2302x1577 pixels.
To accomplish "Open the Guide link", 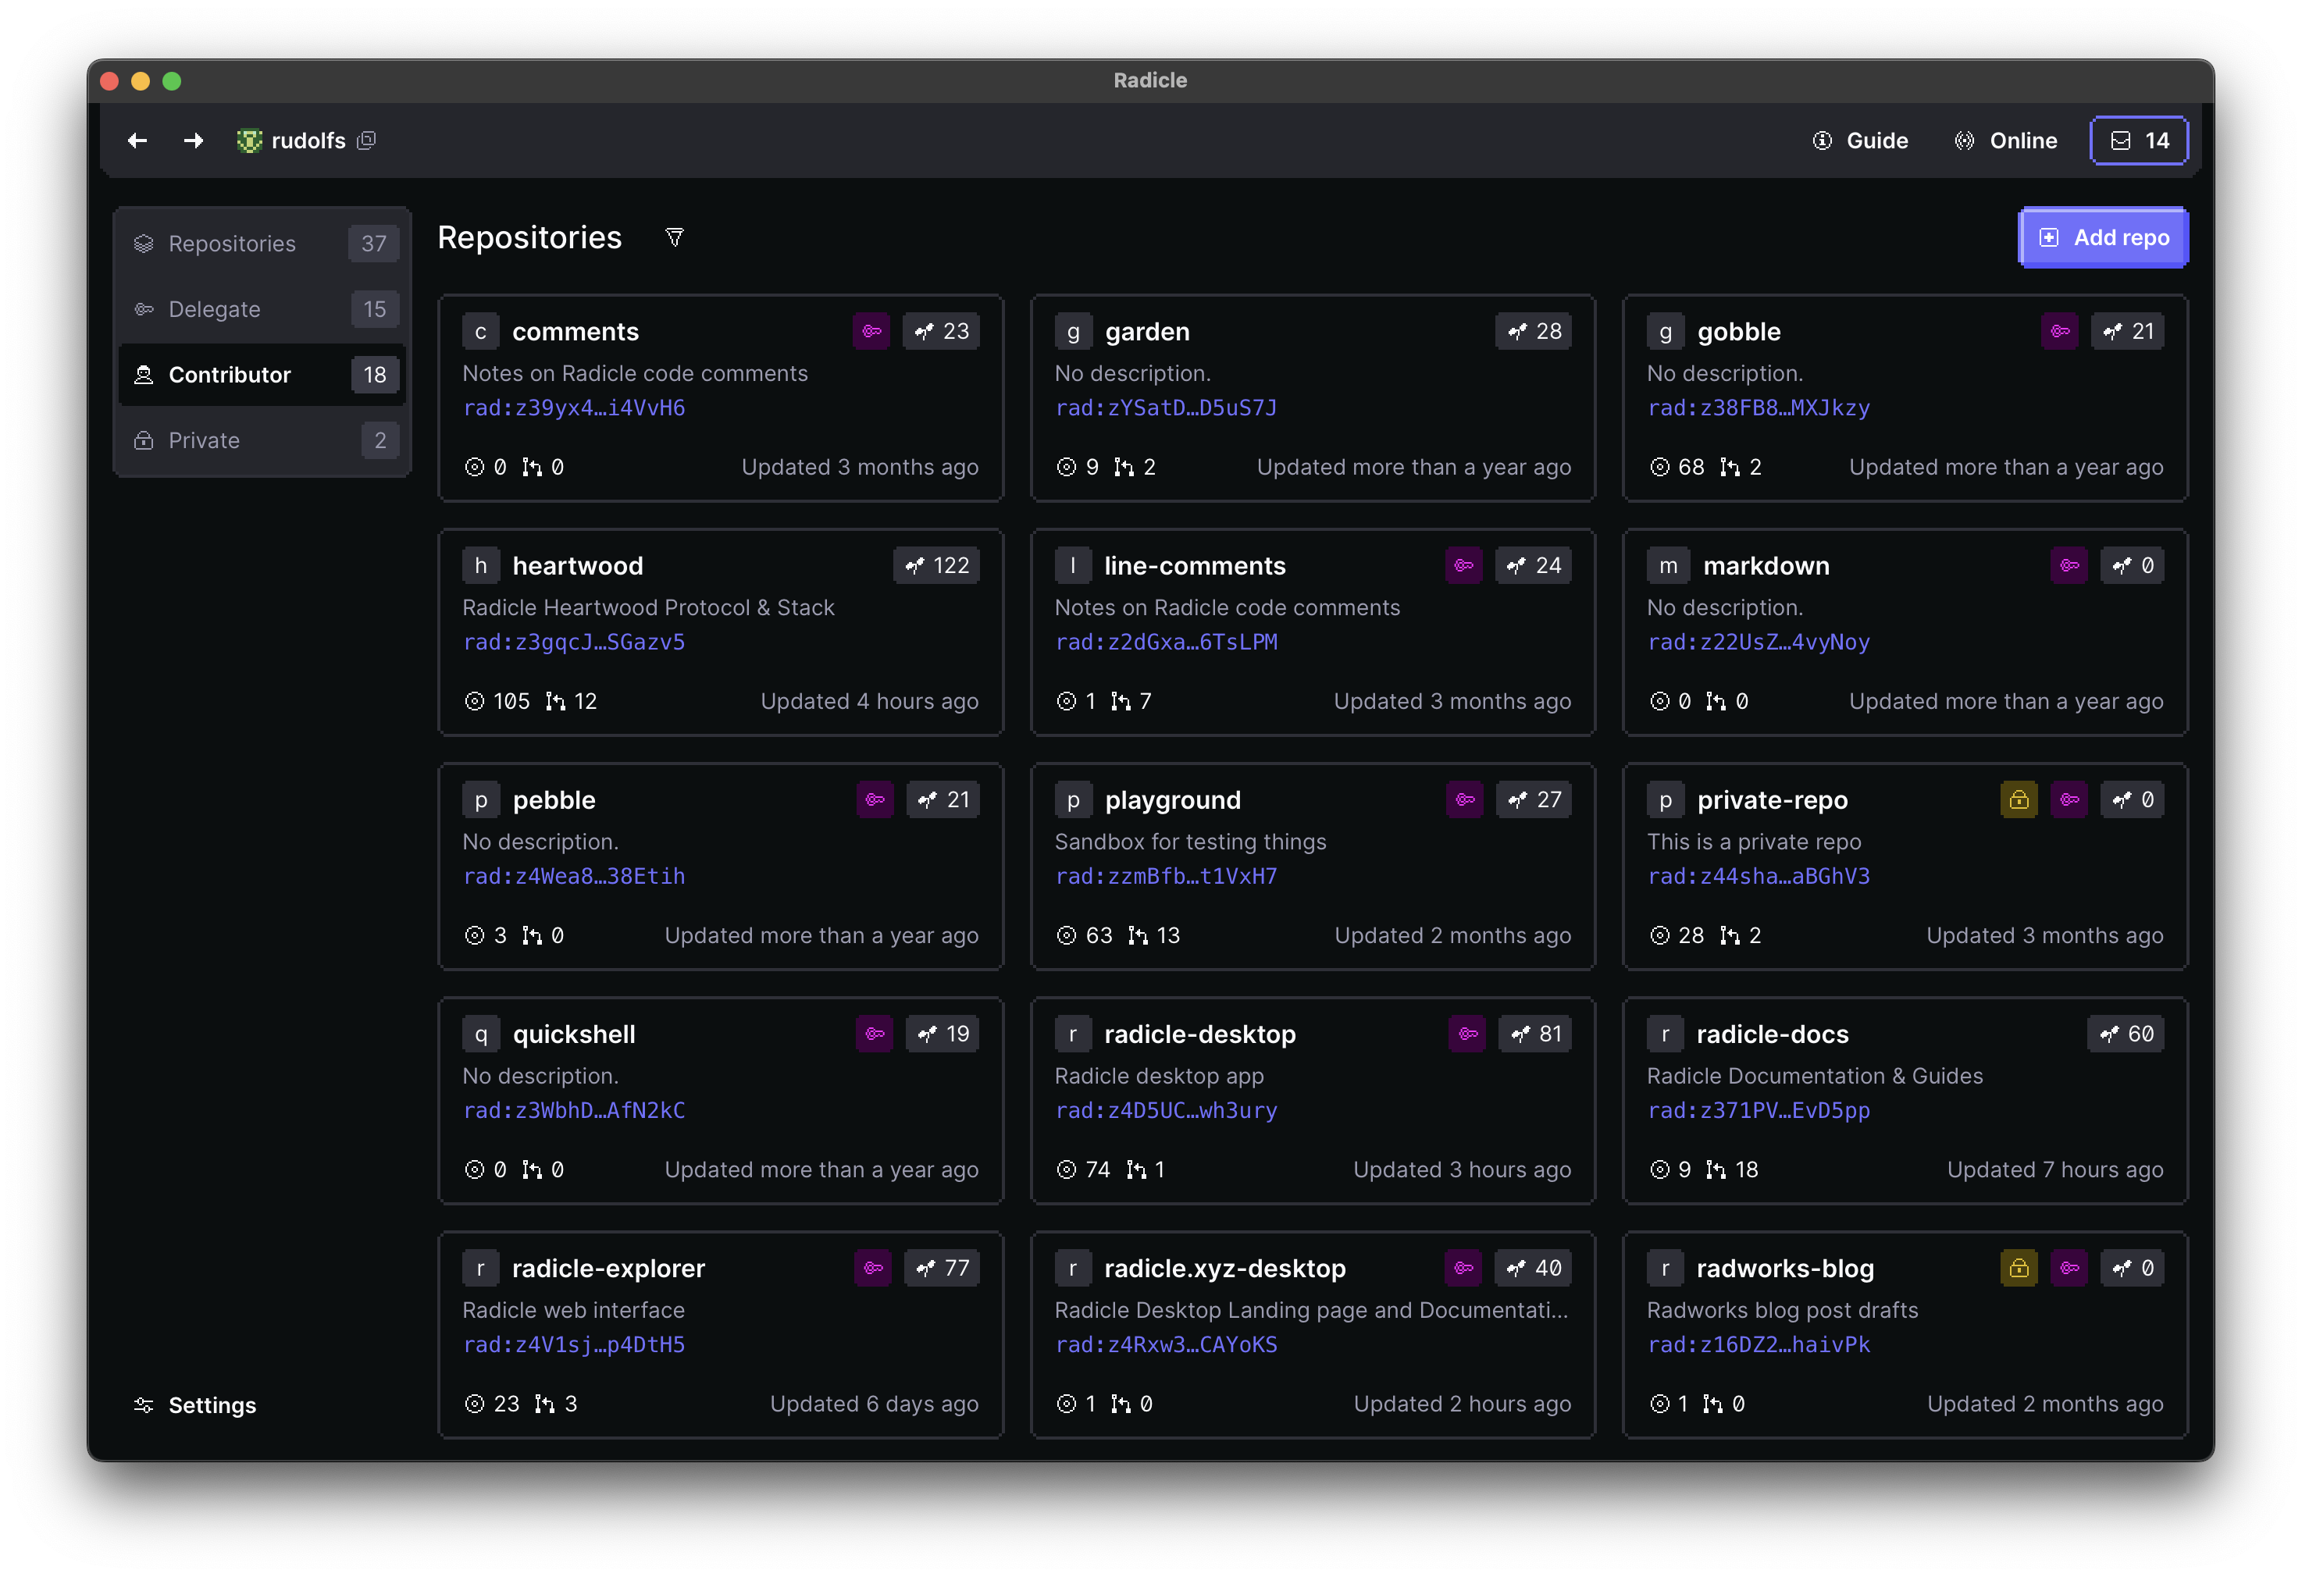I will (1859, 141).
